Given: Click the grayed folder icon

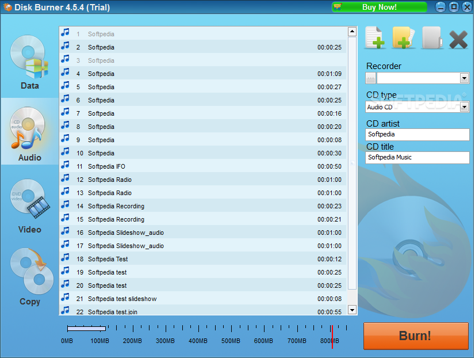Looking at the screenshot, I should pyautogui.click(x=432, y=38).
